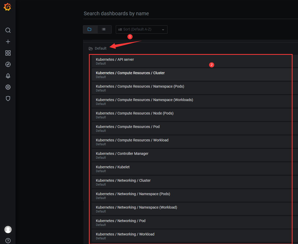Open Kubernetes / Networking / Namespace (Workload) dashboard

[x=195, y=209]
